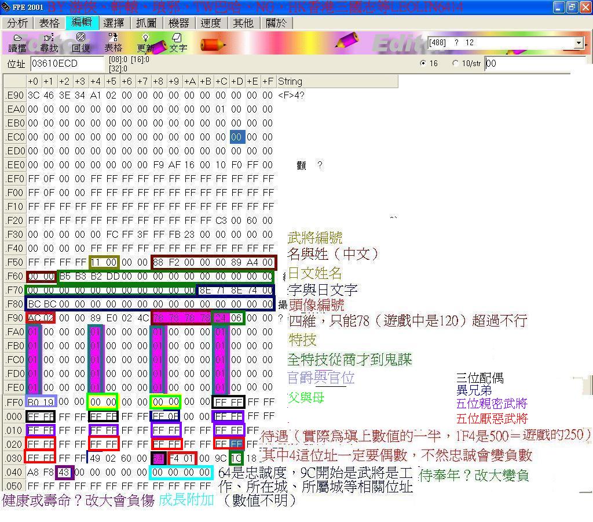This screenshot has width=593, height=522.
Task: Select byte 3C in row .E90
Action: 33,95
